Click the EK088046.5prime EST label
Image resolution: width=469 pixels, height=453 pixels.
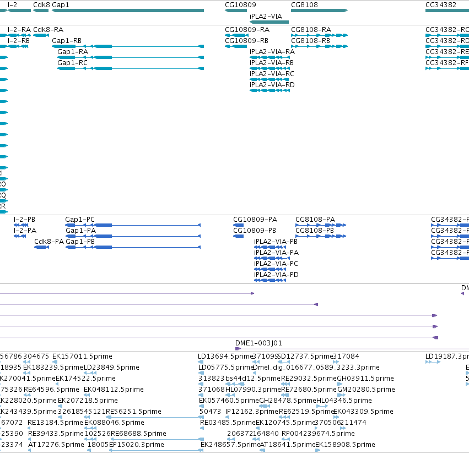[x=114, y=423]
